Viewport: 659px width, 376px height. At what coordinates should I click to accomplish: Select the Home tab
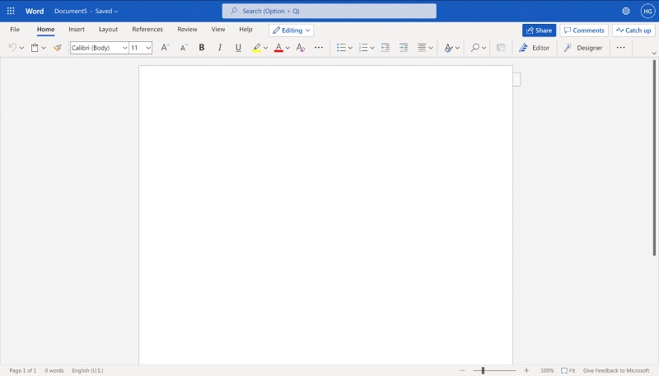[45, 29]
